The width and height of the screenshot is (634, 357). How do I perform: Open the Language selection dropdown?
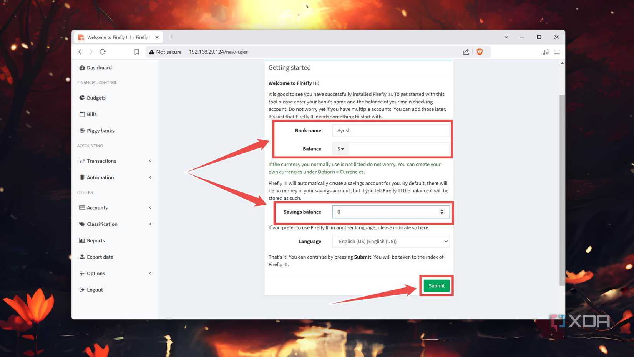(391, 241)
